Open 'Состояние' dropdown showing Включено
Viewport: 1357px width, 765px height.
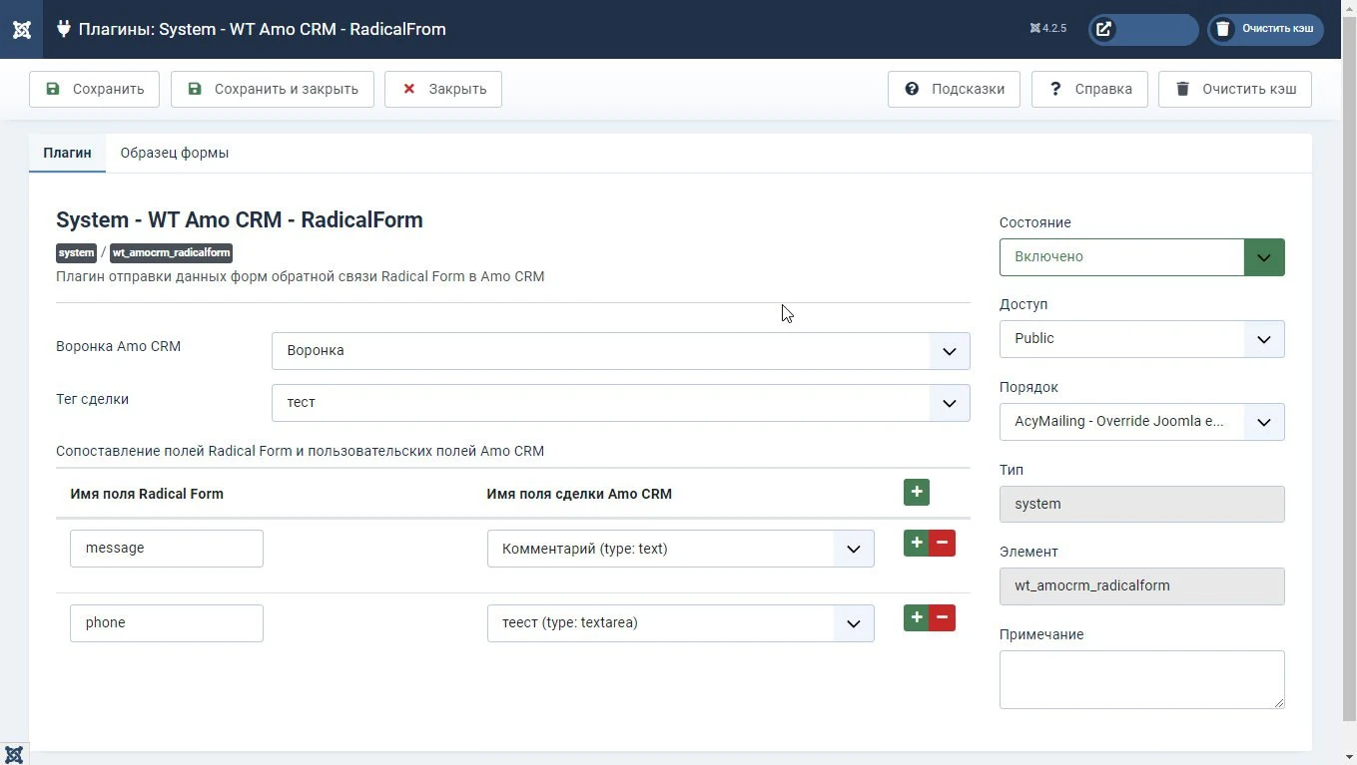tap(1141, 257)
